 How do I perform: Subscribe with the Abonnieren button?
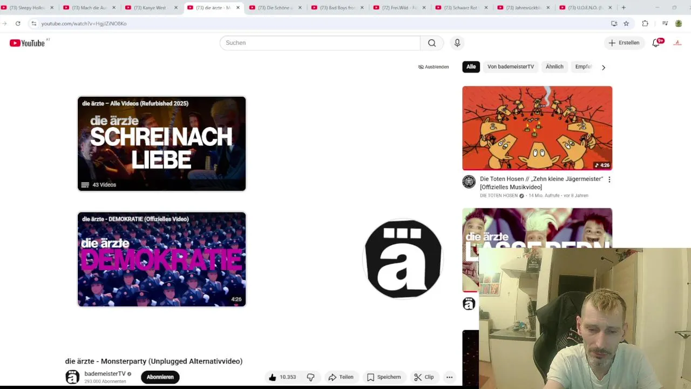[160, 377]
